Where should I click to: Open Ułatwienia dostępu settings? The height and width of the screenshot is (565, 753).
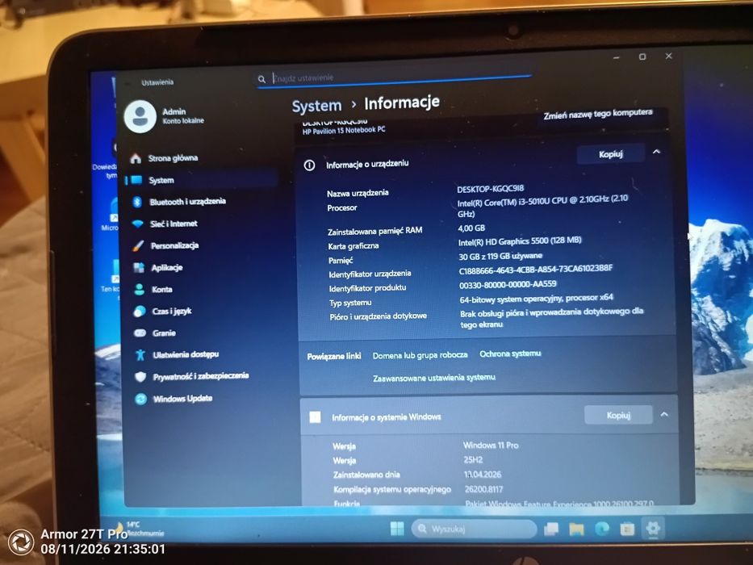tap(186, 354)
